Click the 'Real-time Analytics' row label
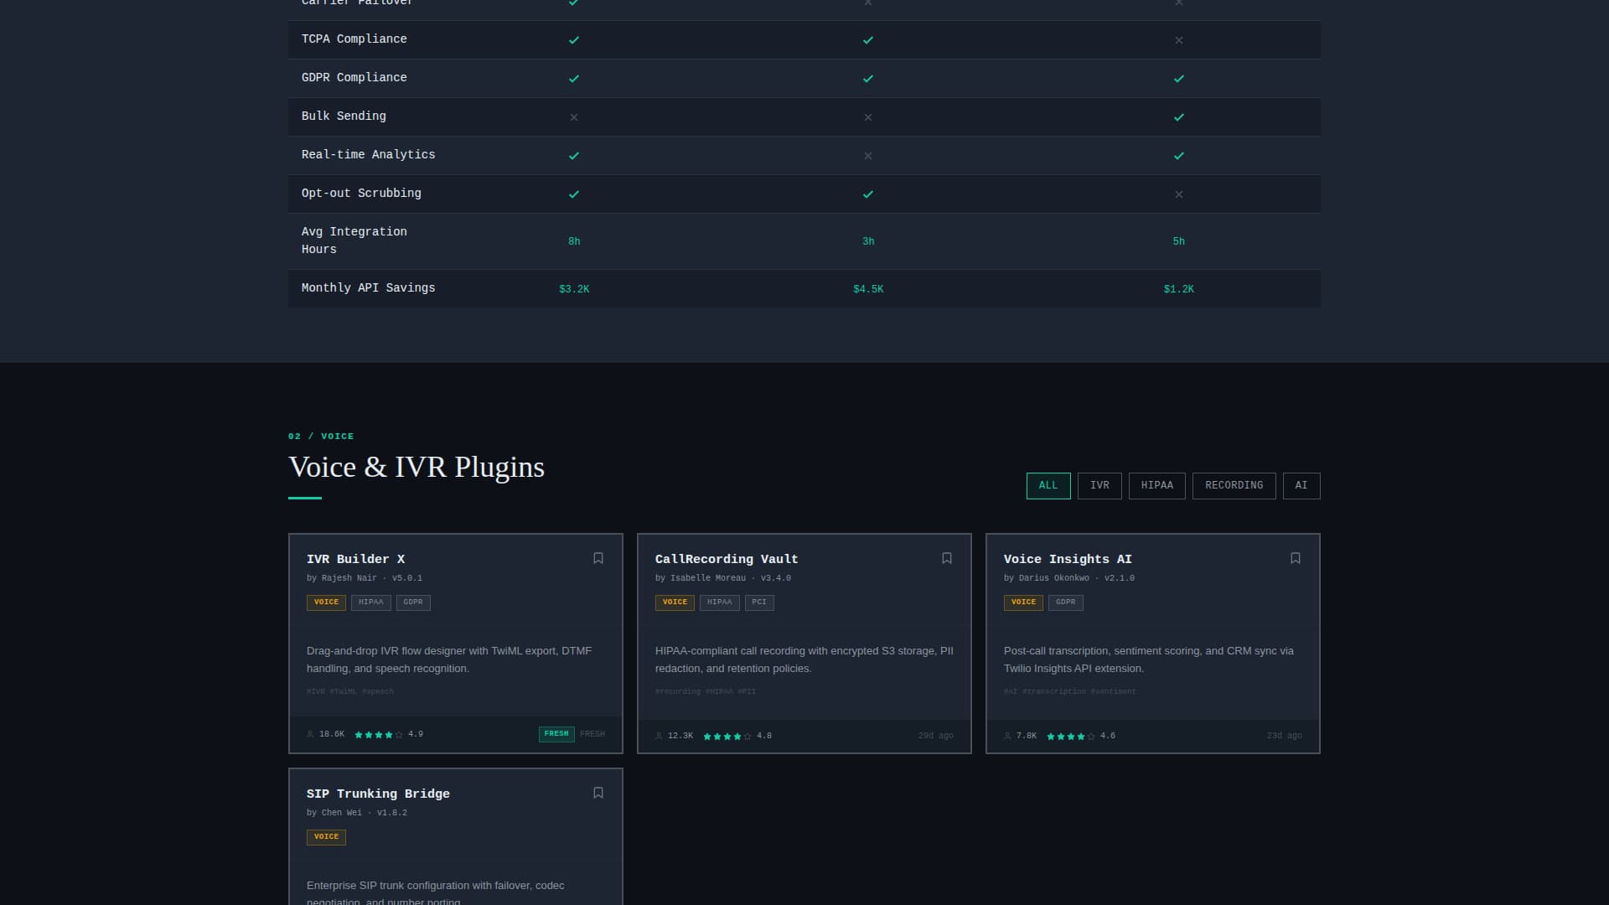Screen dimensions: 1609x905 click(369, 155)
